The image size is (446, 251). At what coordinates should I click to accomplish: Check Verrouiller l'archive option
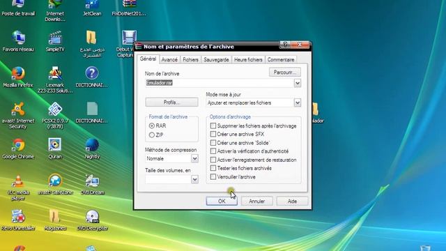click(x=213, y=176)
